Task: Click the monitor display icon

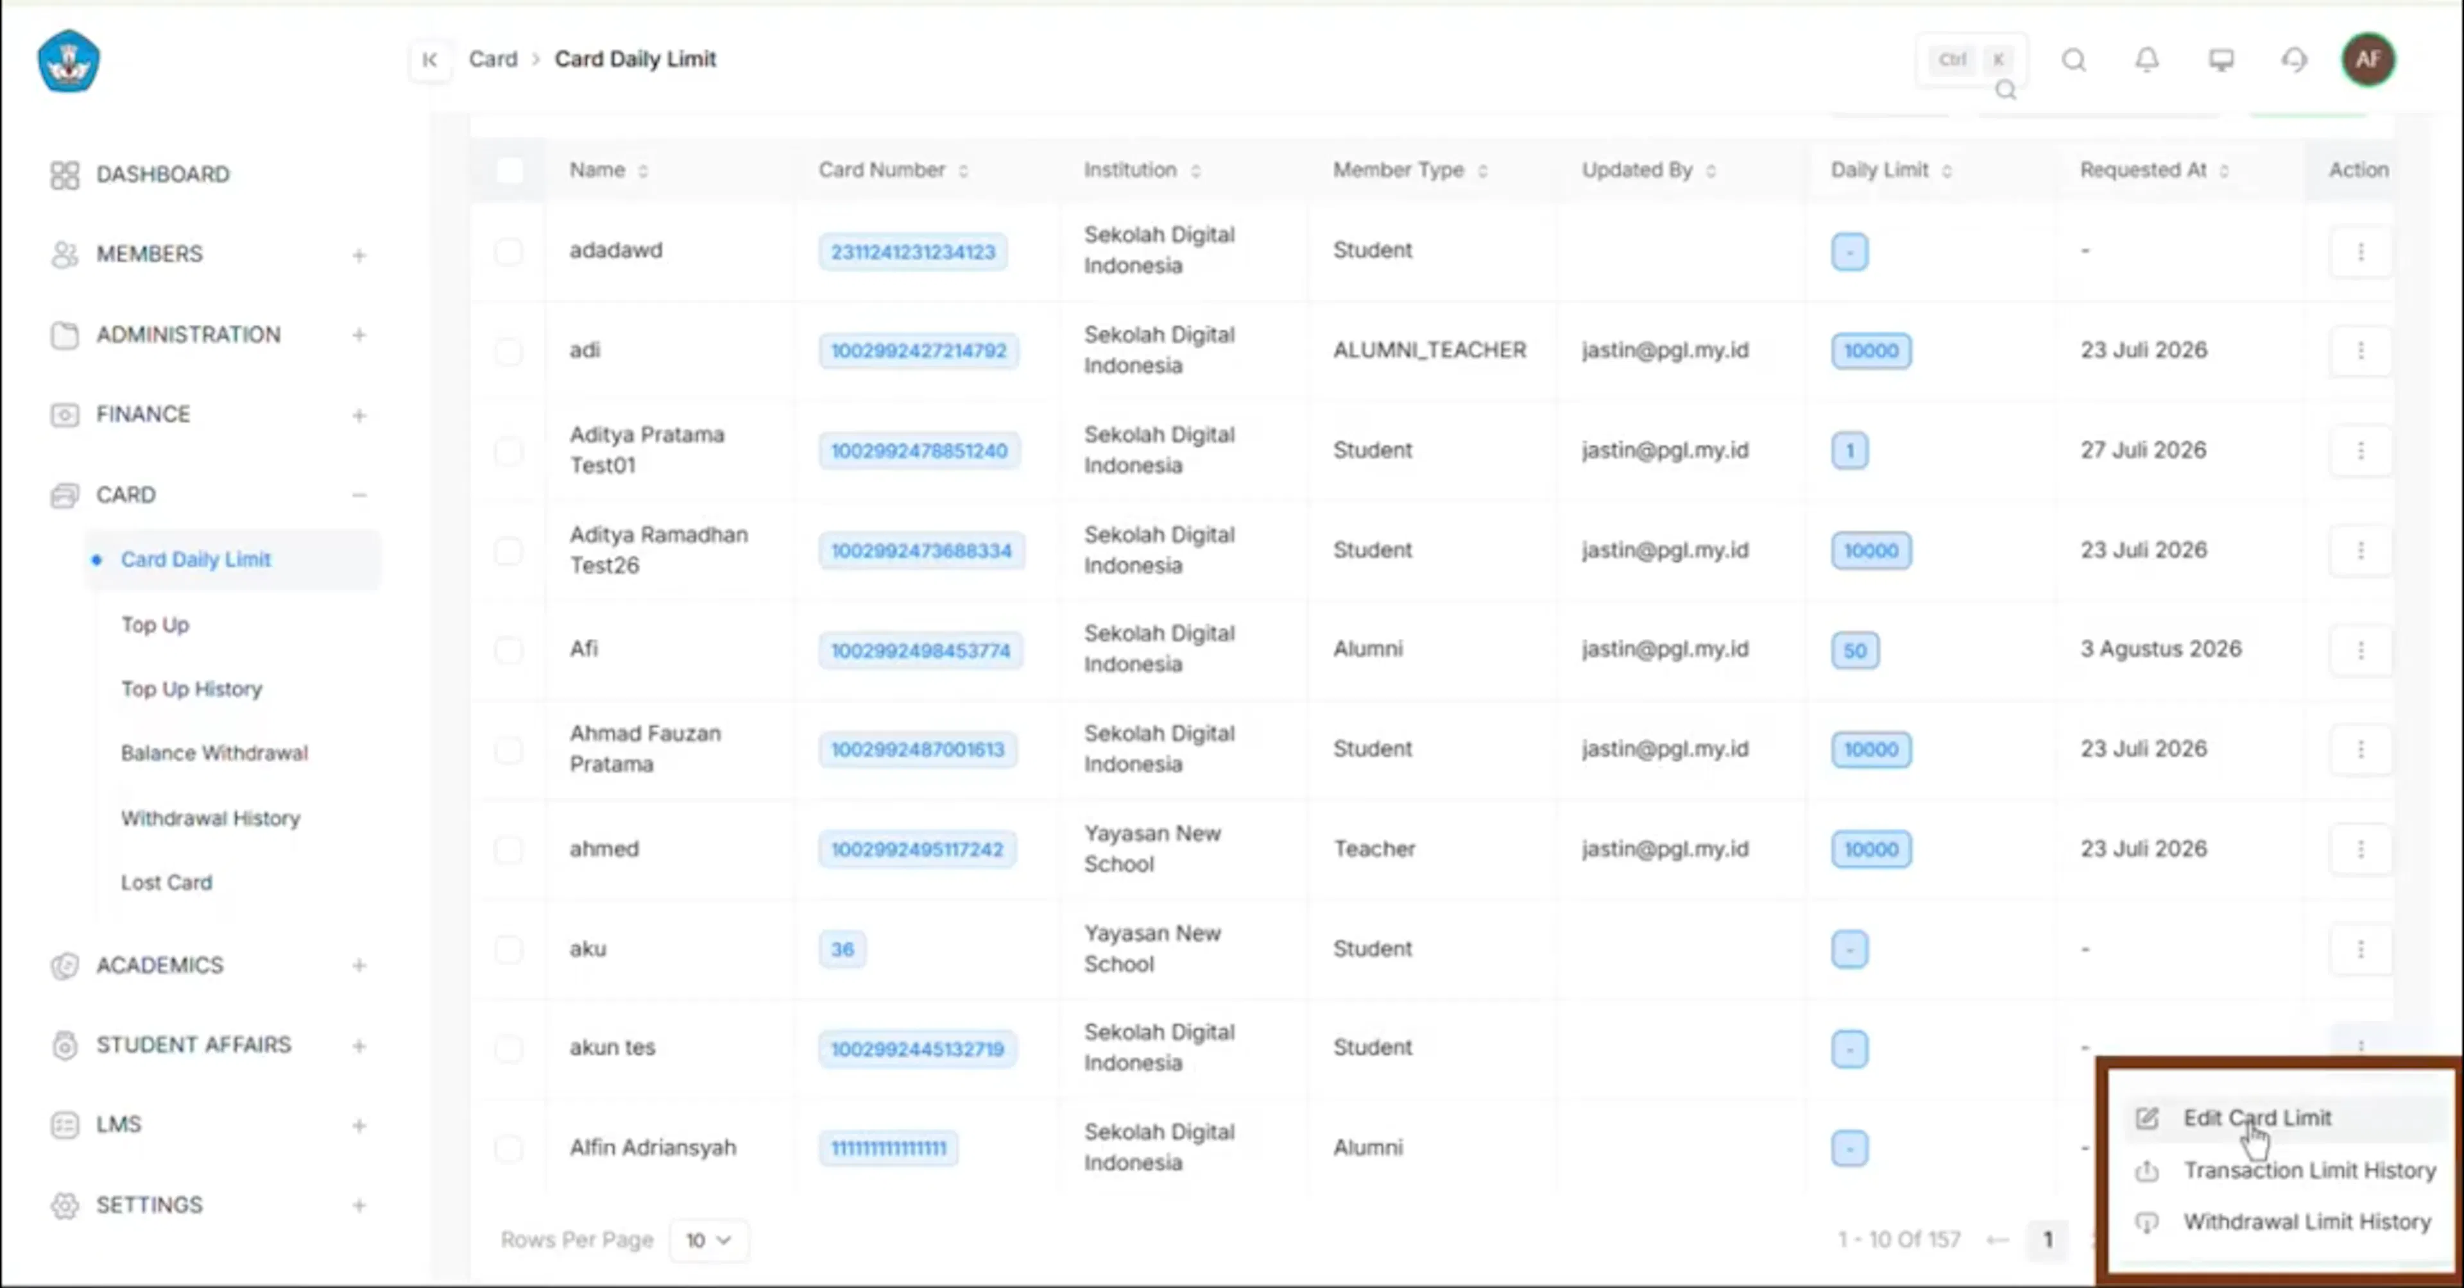Action: pyautogui.click(x=2221, y=60)
